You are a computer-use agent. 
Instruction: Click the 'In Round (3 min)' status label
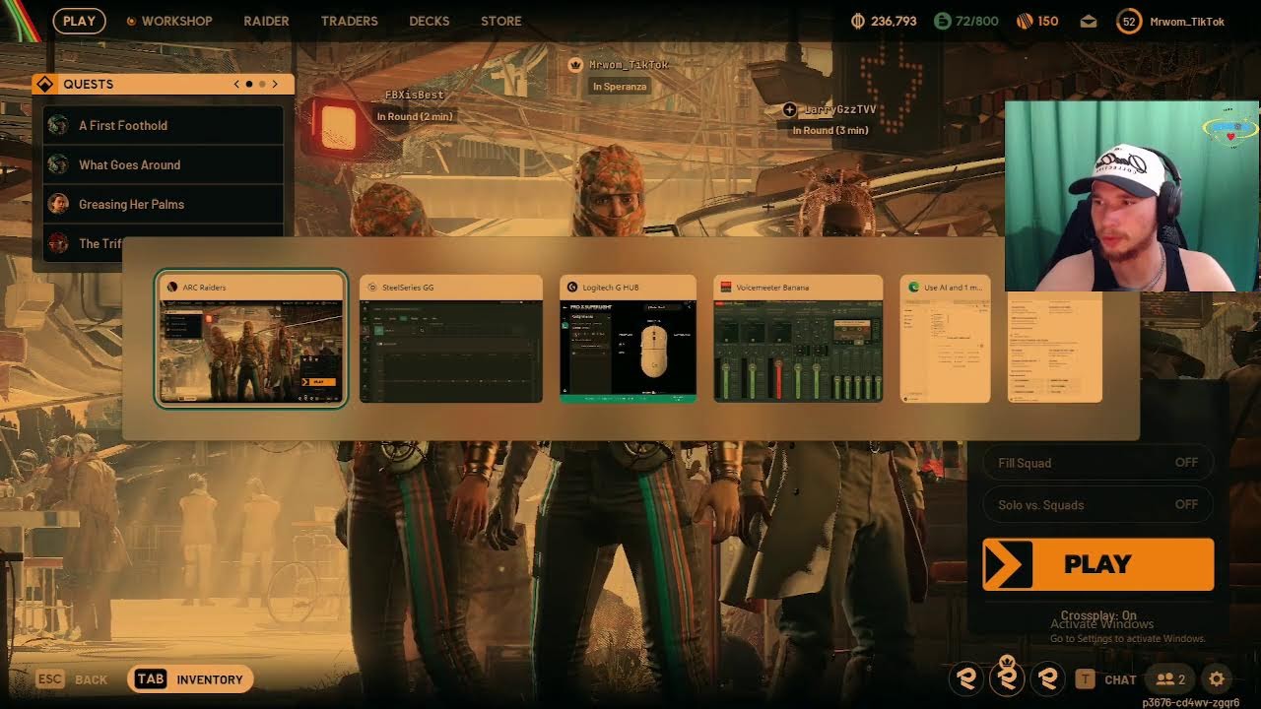pyautogui.click(x=831, y=130)
